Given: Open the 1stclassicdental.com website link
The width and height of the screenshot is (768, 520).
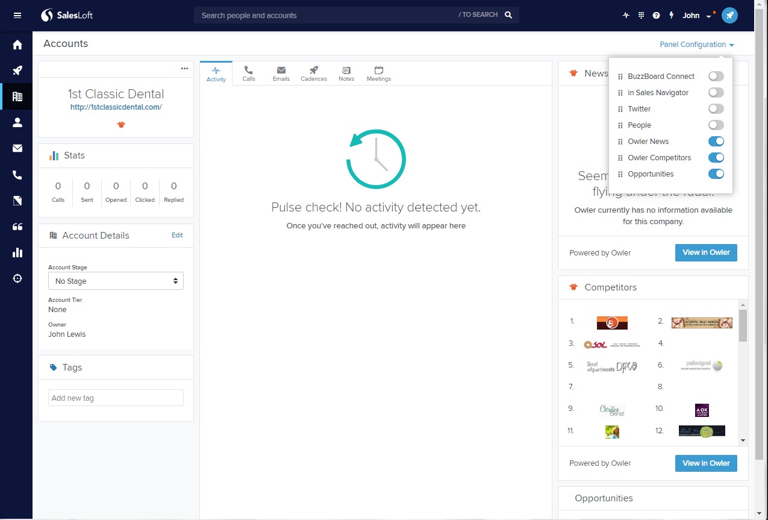Looking at the screenshot, I should point(116,107).
